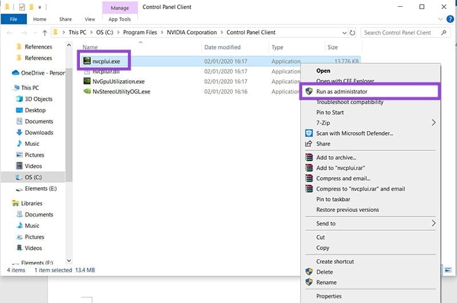457x303 pixels.
Task: Expand the Send to submenu
Action: pos(370,223)
